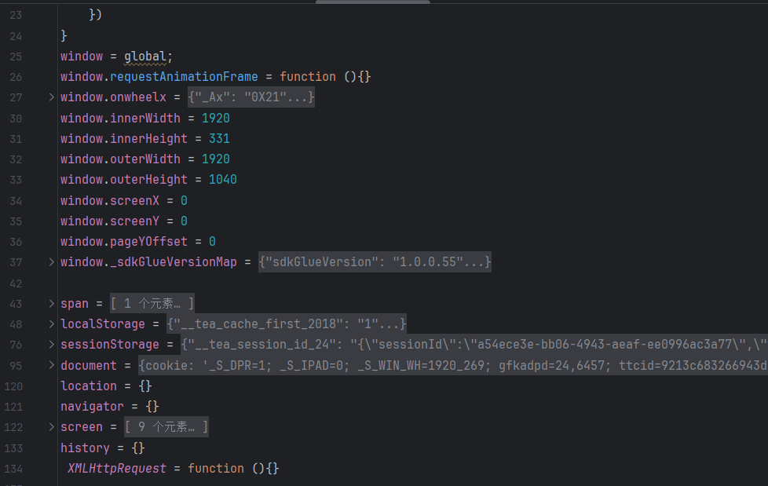Click the function keyword on line 26
The height and width of the screenshot is (486, 768).
(x=308, y=77)
